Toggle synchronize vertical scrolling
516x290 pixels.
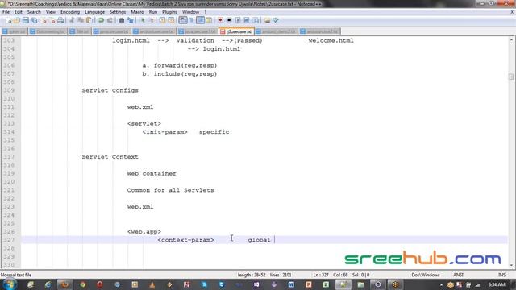pyautogui.click(x=162, y=20)
